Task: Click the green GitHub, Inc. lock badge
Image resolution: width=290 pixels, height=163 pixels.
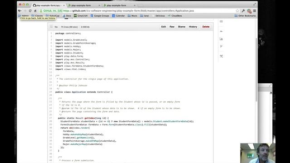Action: (x=51, y=11)
